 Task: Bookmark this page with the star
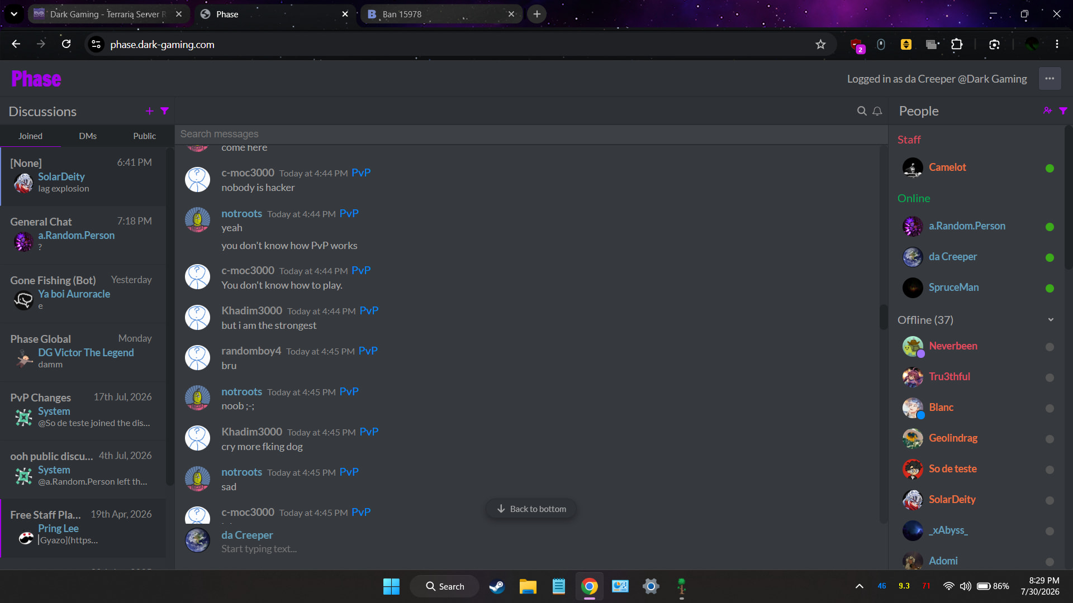pos(820,44)
